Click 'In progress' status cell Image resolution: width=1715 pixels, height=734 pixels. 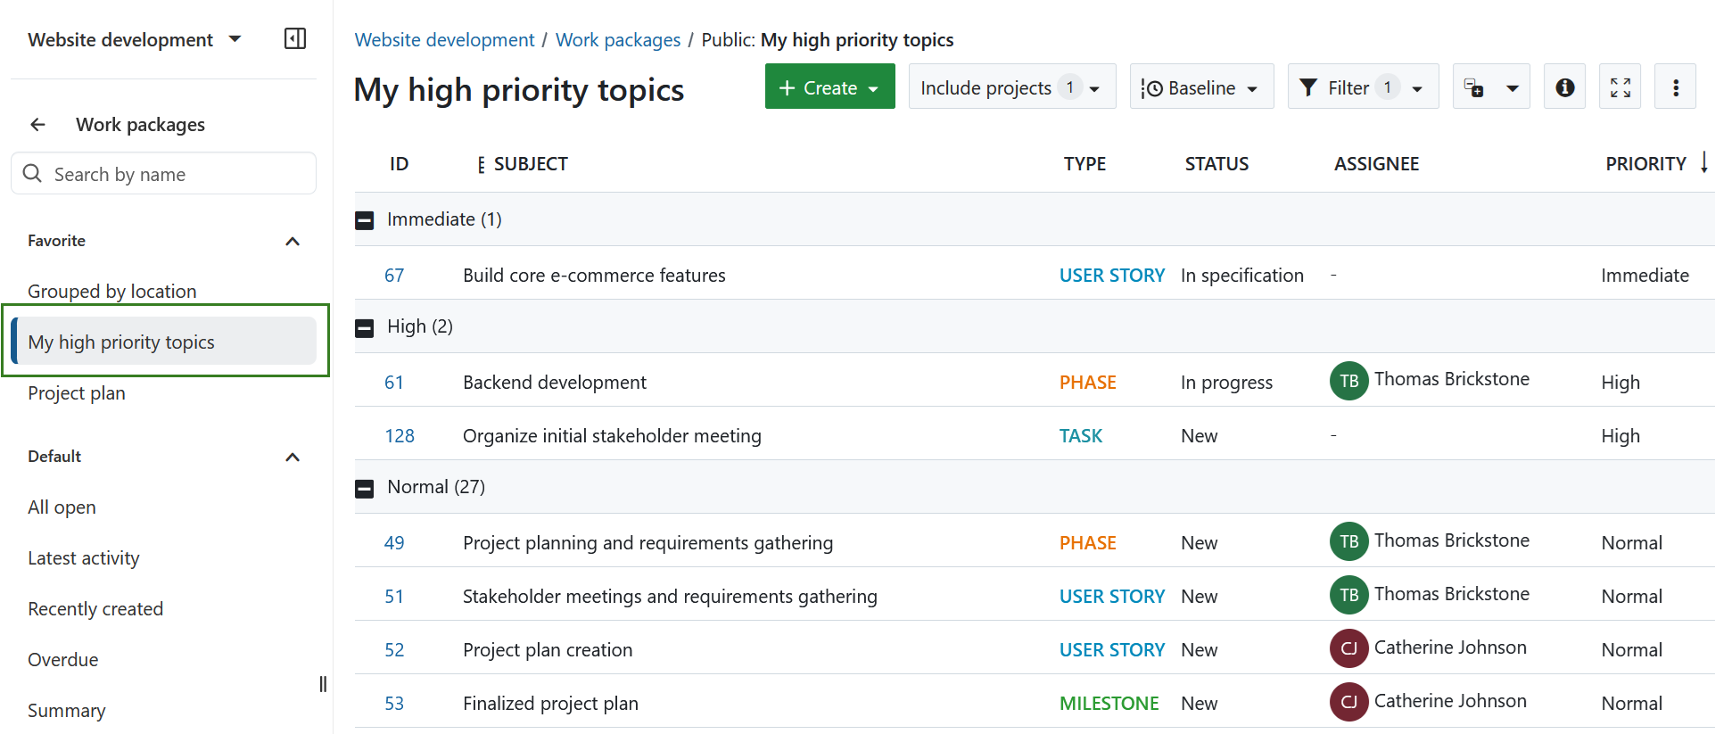click(x=1226, y=382)
